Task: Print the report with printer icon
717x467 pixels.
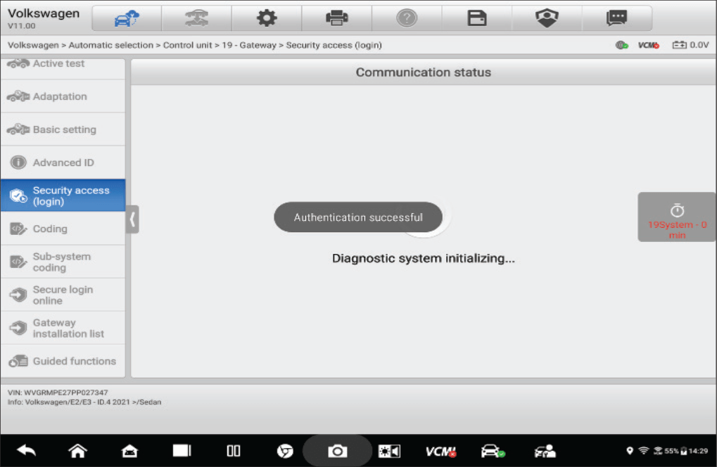Action: pos(337,18)
